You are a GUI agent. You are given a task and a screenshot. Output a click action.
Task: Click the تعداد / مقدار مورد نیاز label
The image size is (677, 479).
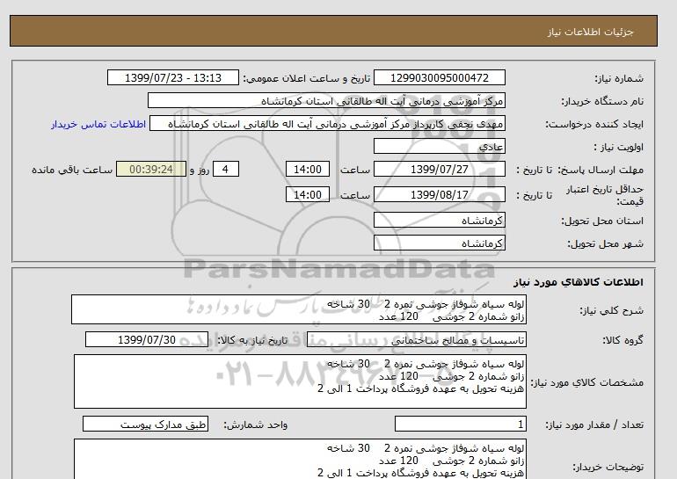[x=594, y=425]
